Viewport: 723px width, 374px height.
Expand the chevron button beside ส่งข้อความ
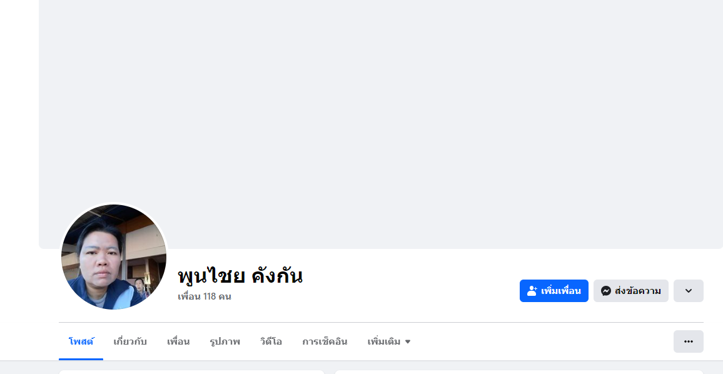pos(688,291)
